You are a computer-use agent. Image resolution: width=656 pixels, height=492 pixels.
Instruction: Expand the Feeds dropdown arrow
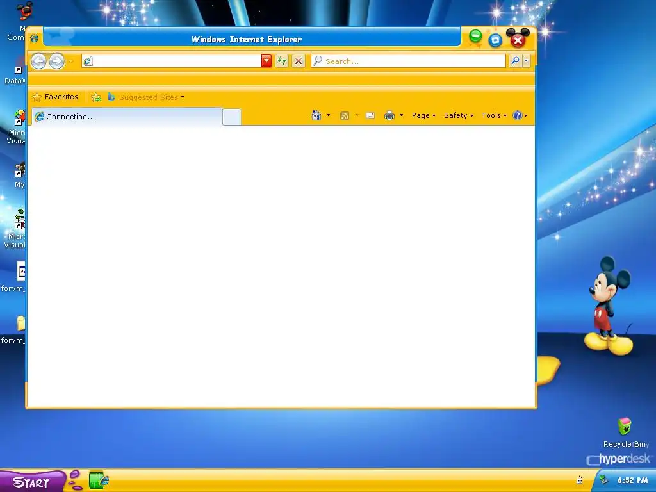tap(357, 115)
